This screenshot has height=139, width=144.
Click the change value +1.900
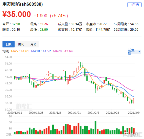coord(40,16)
